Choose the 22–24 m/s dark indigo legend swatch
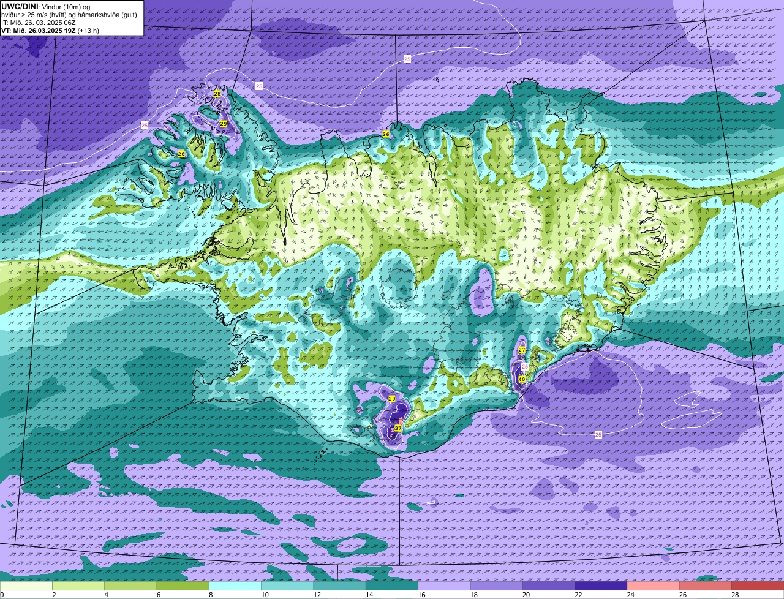 [601, 586]
